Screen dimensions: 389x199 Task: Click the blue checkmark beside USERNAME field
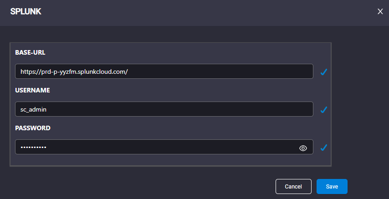(x=324, y=110)
